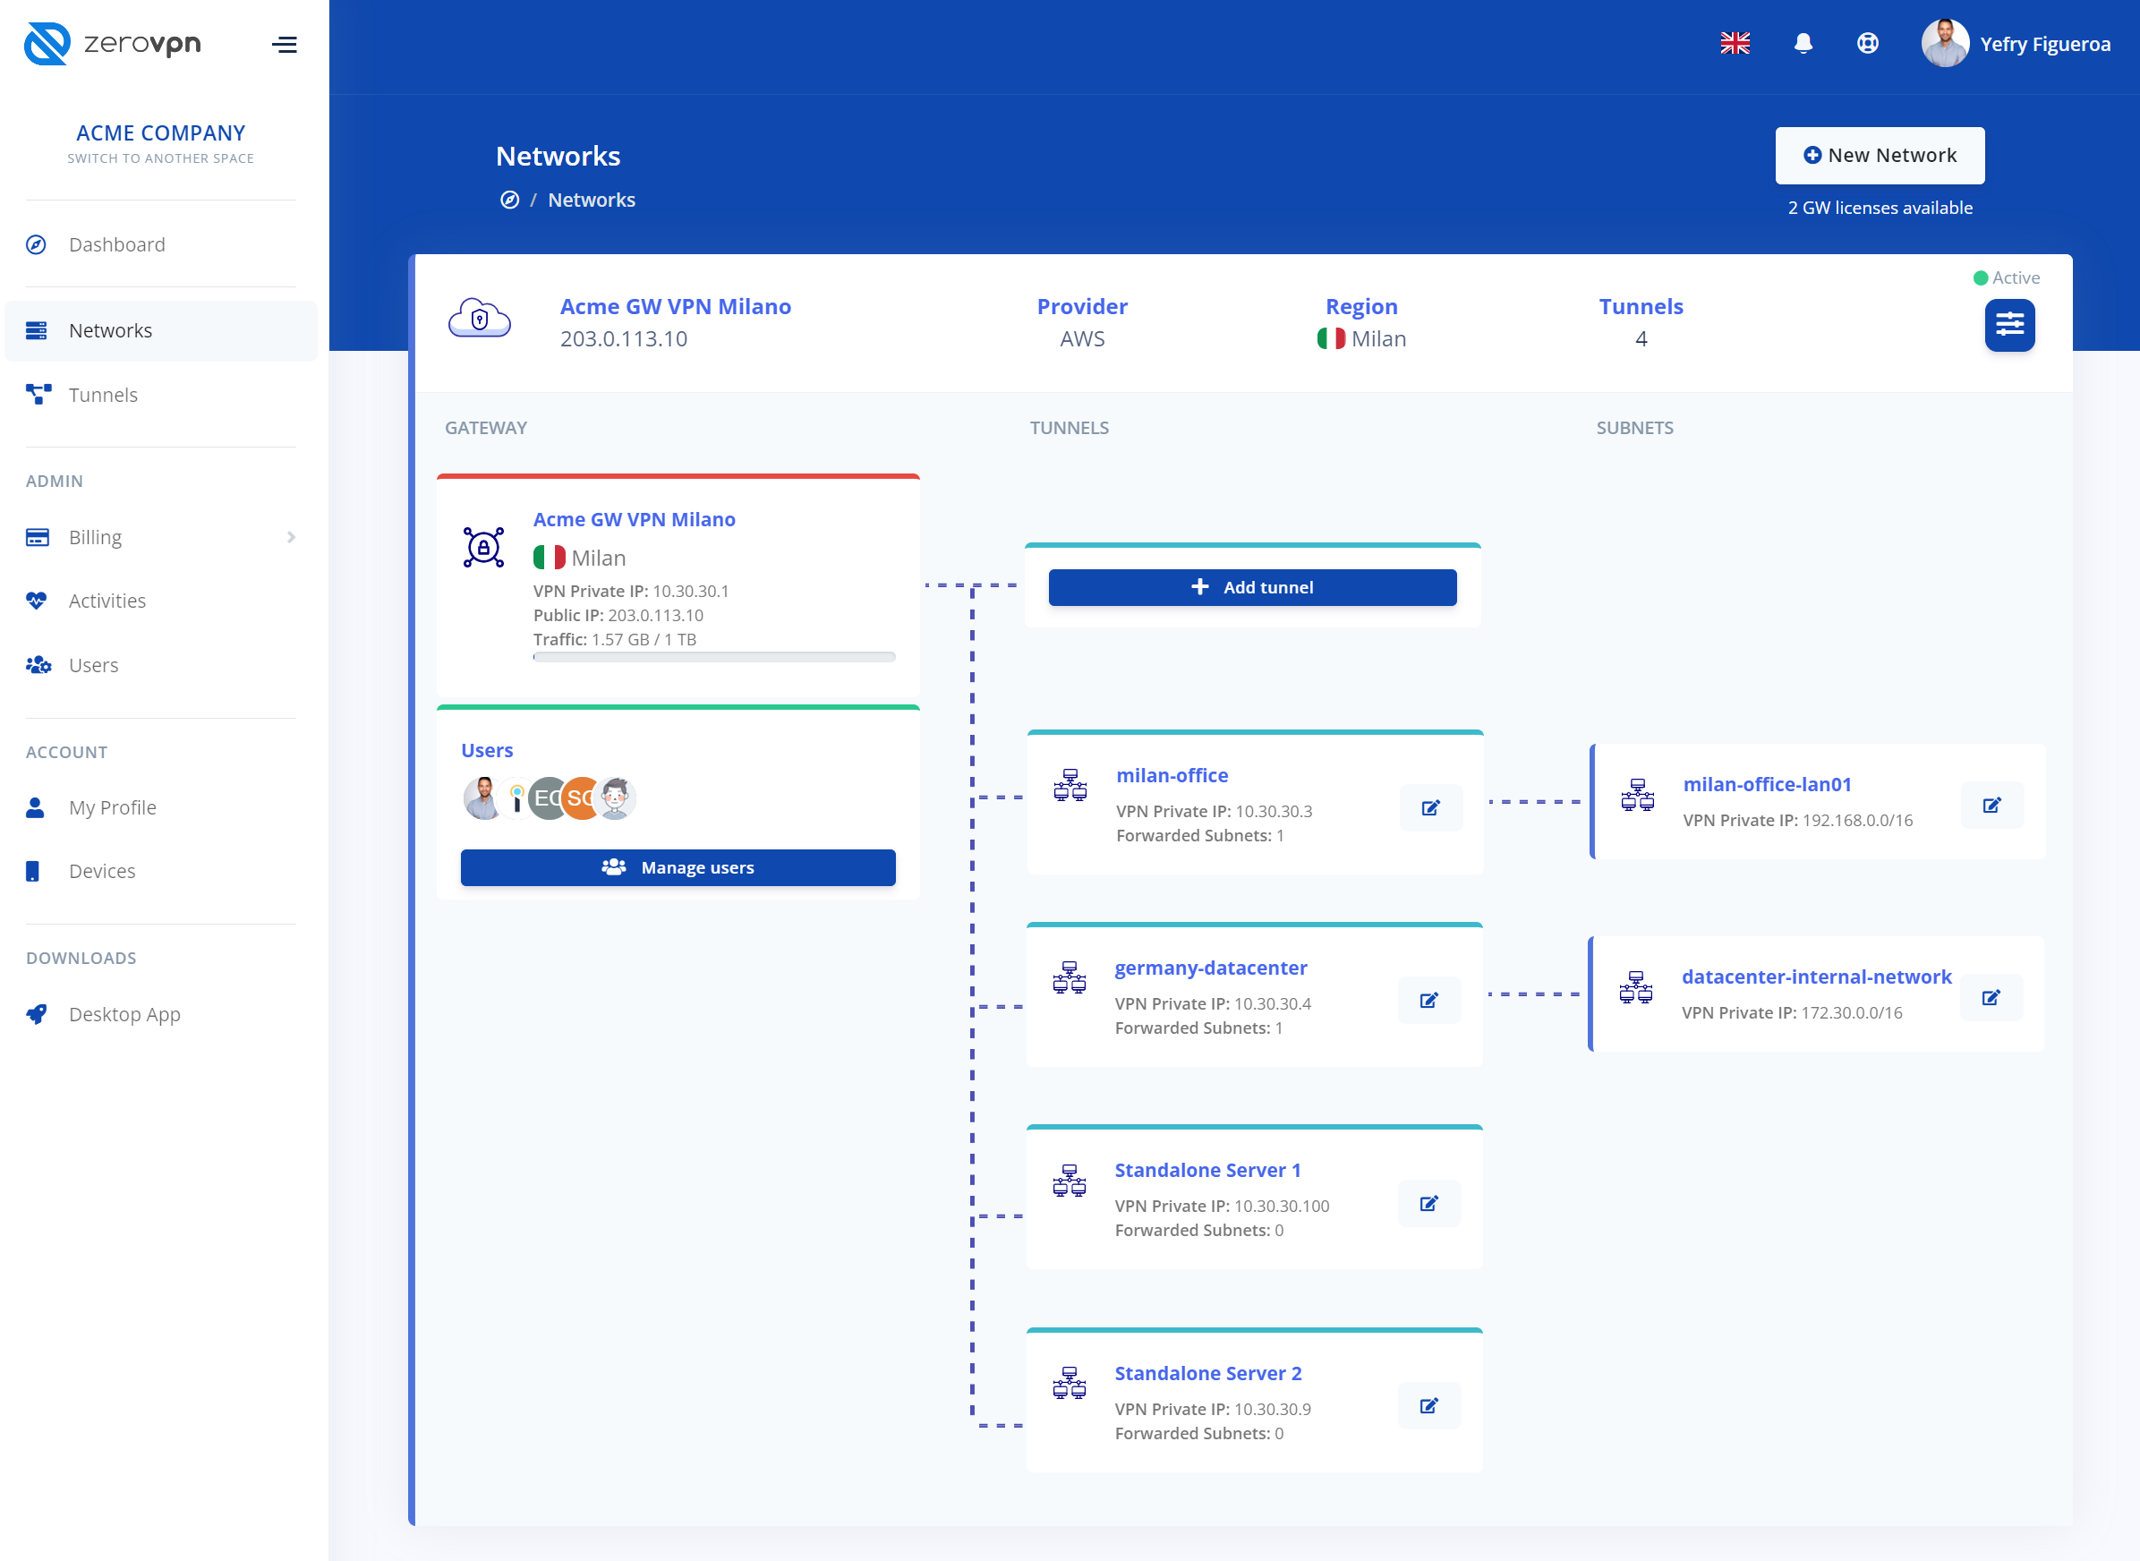Open the milan-office tunnel
Screen dimensions: 2140x1561
click(1172, 776)
